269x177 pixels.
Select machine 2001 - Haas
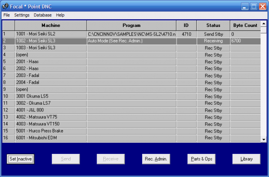(51, 62)
